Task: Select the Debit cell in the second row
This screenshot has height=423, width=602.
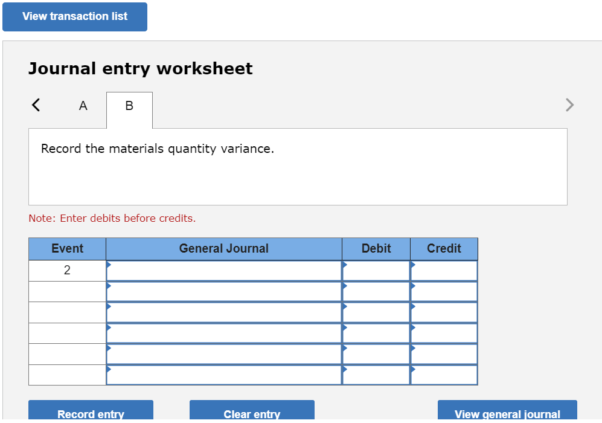Action: coord(376,291)
